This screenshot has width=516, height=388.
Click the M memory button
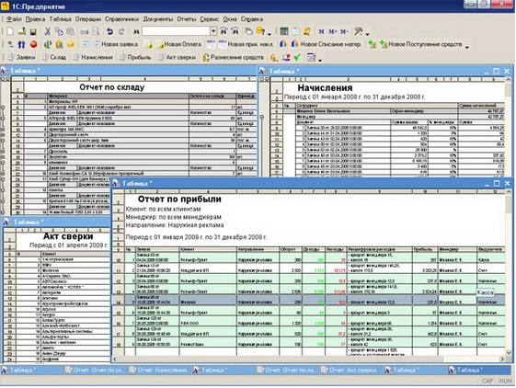click(x=321, y=31)
